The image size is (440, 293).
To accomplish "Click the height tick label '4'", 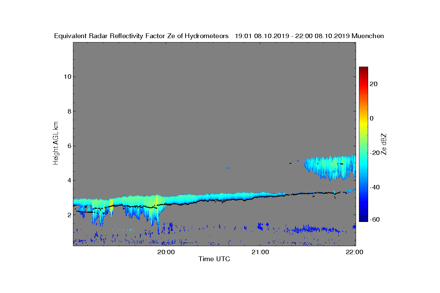I will coord(69,180).
